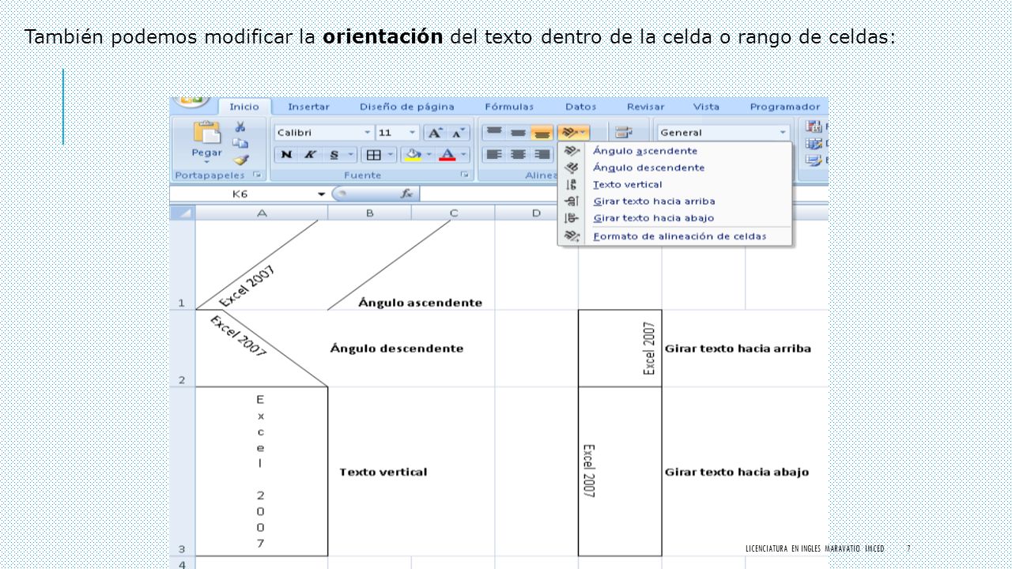Click cell with 'Texto vertical' label
Image resolution: width=1012 pixels, height=569 pixels.
pos(383,472)
